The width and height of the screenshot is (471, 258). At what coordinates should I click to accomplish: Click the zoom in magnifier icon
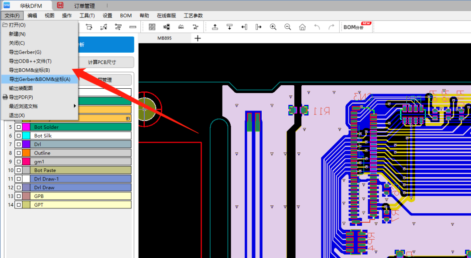(273, 27)
